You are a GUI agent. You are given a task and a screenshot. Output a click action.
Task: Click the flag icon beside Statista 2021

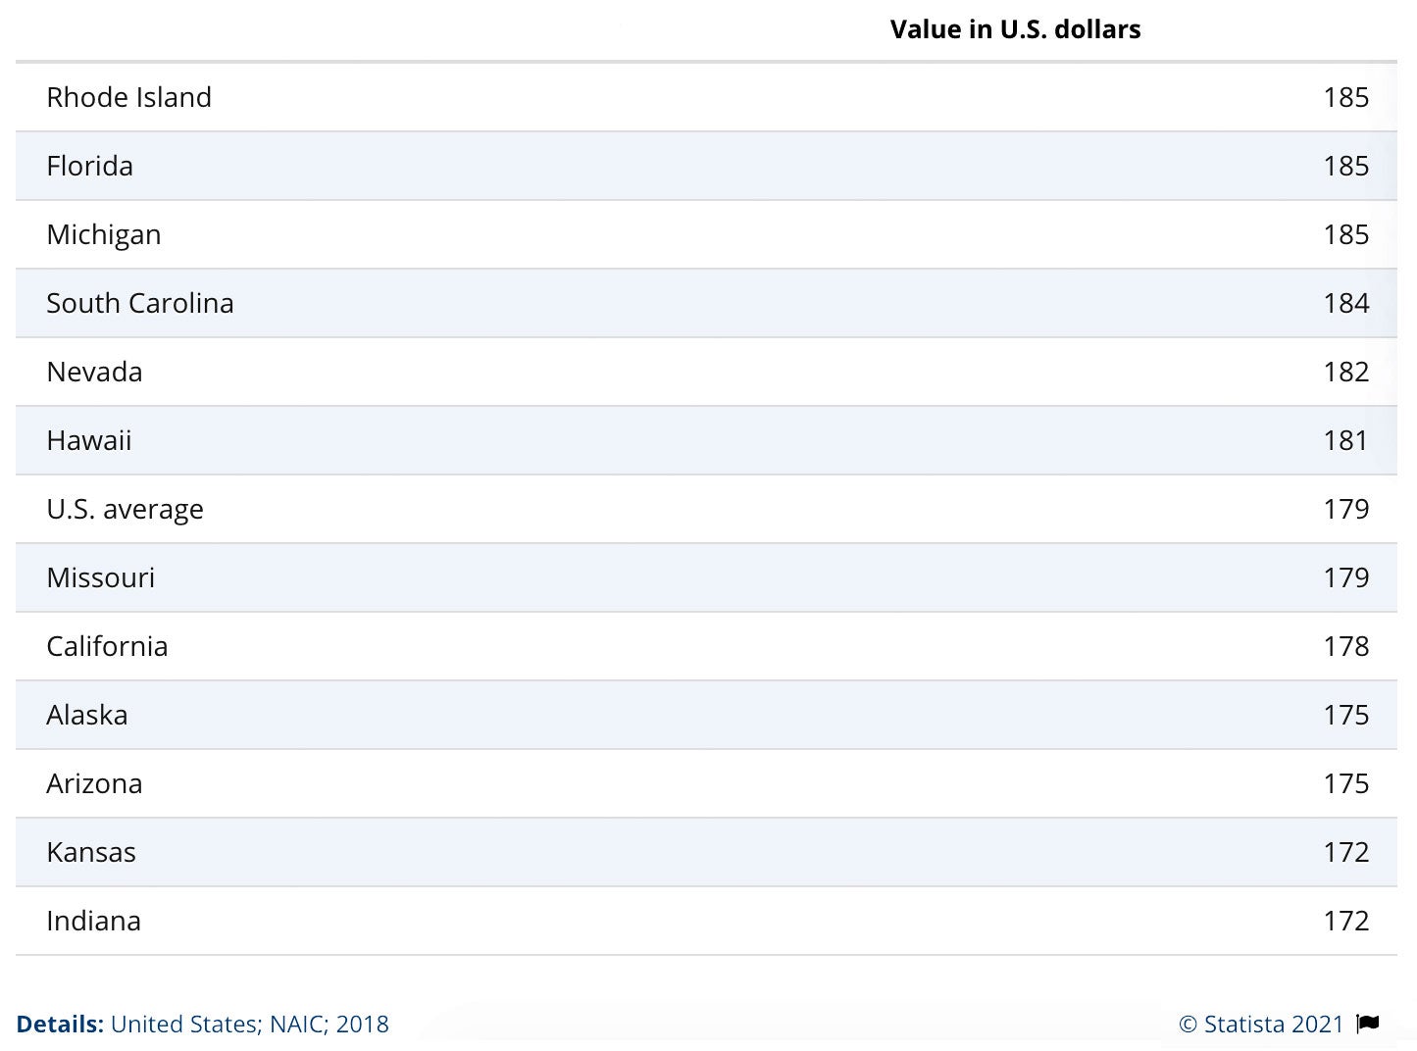coord(1368,1024)
